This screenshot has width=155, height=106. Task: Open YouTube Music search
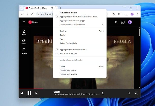(116, 22)
